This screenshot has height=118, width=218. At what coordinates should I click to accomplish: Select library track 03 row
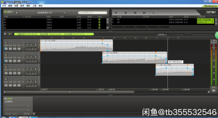(55, 25)
